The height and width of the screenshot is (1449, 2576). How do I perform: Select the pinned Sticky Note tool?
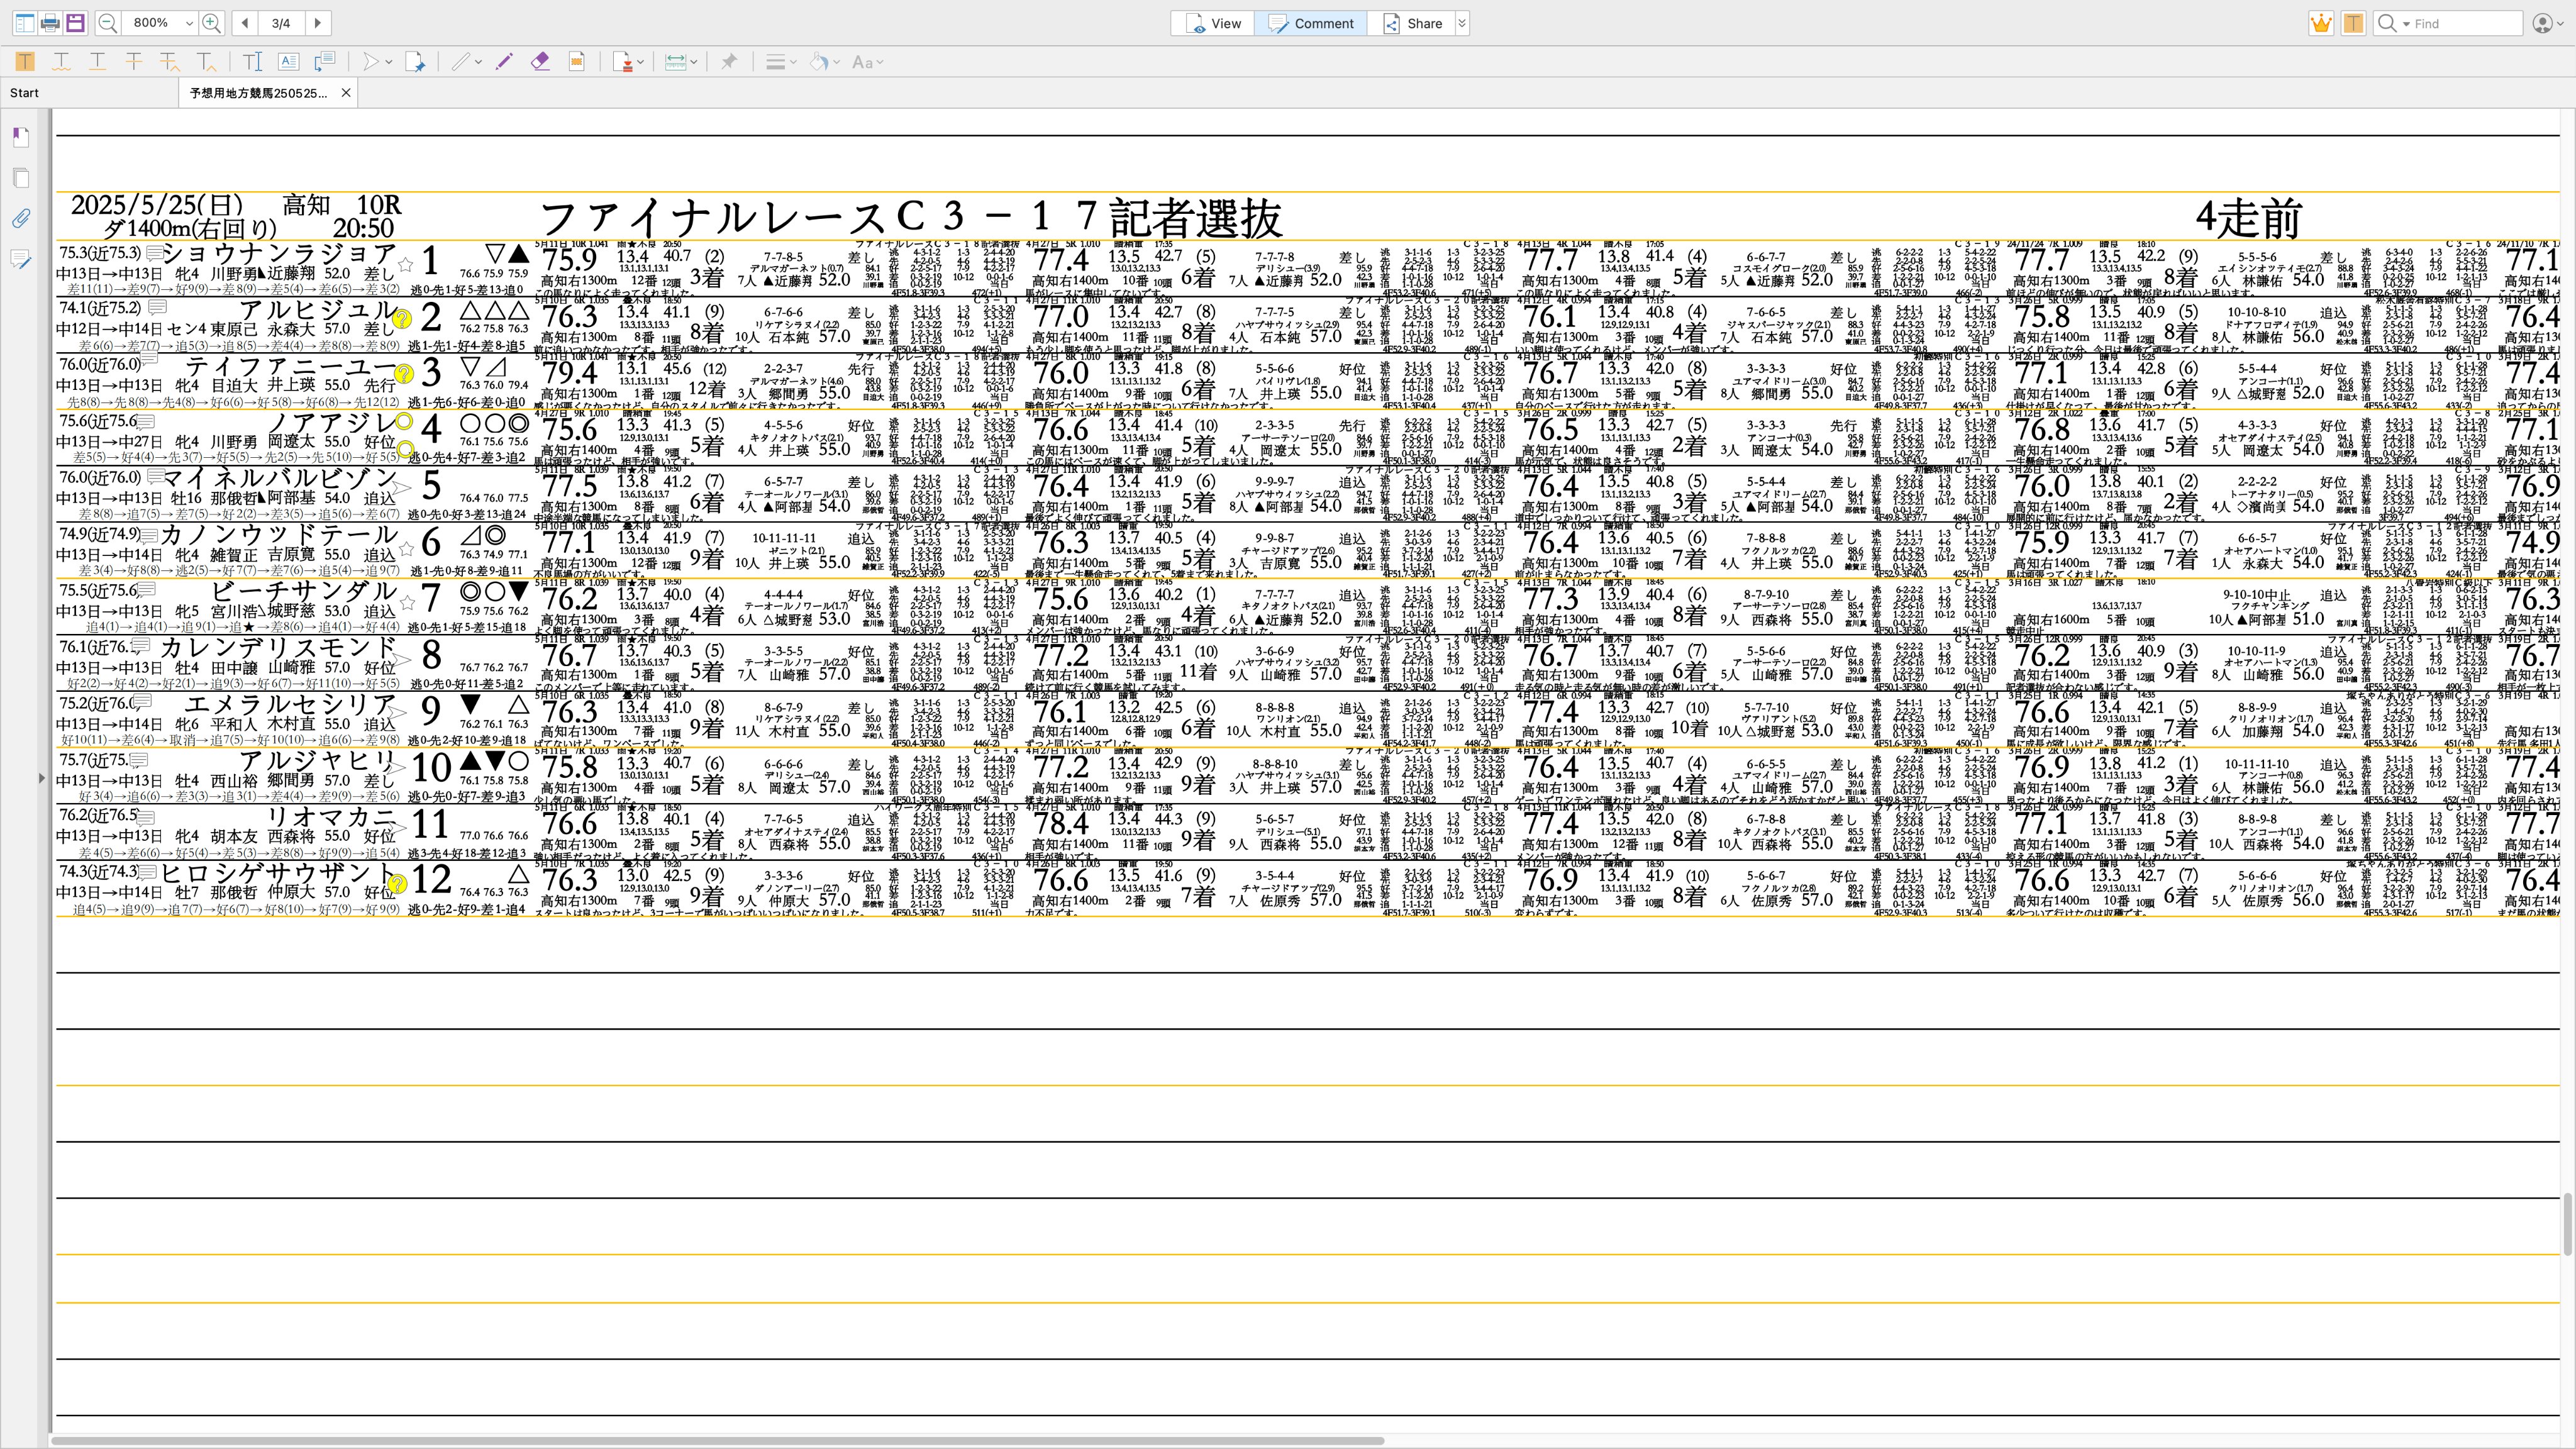(415, 62)
